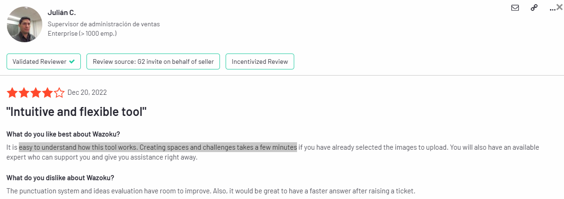564x199 pixels.
Task: Open the "Intuitive and flexible tool" review title
Action: (77, 112)
